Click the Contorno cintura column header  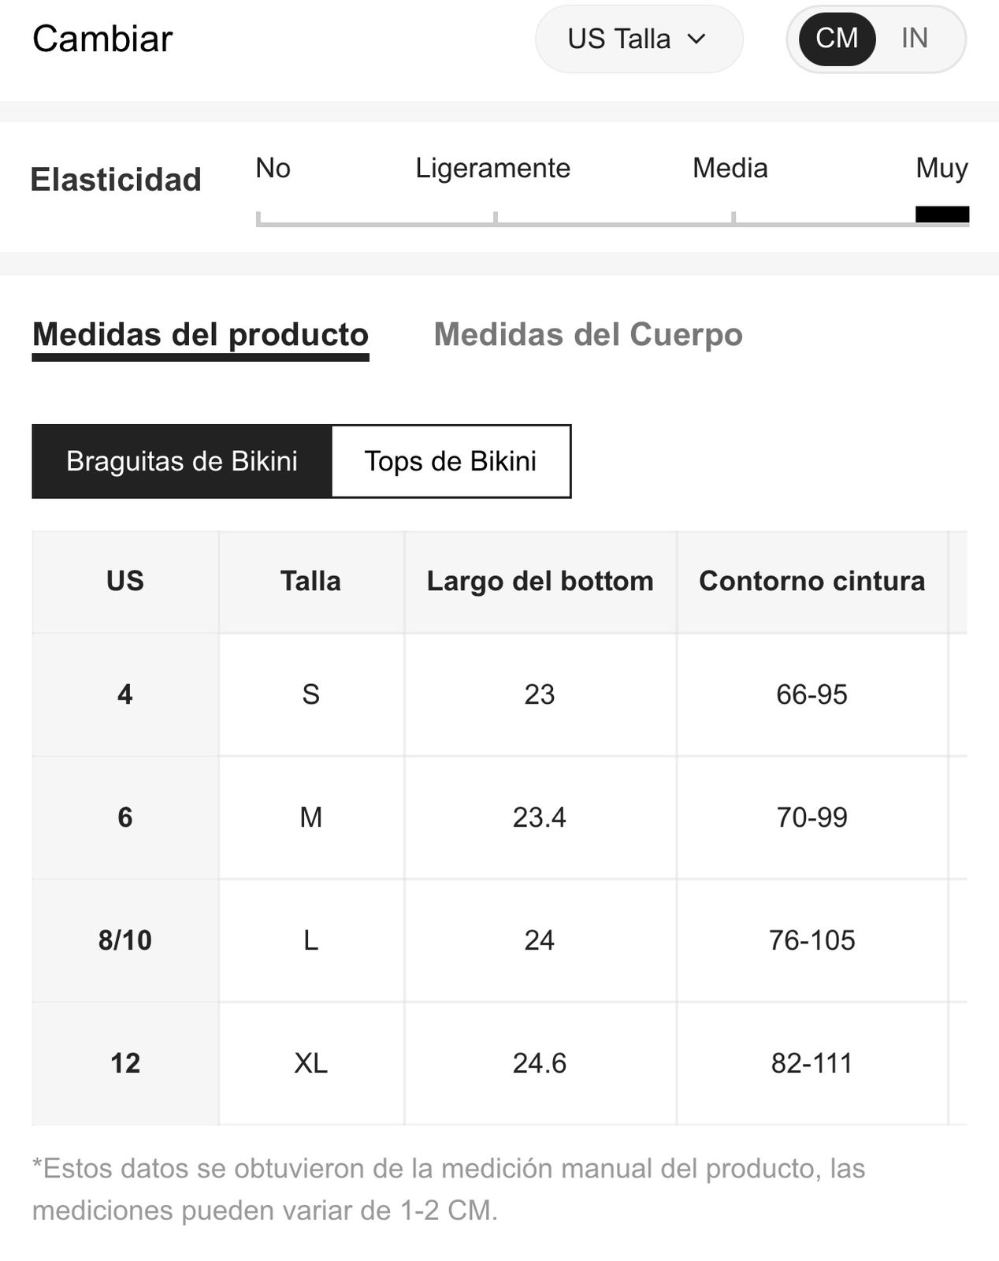tap(812, 582)
